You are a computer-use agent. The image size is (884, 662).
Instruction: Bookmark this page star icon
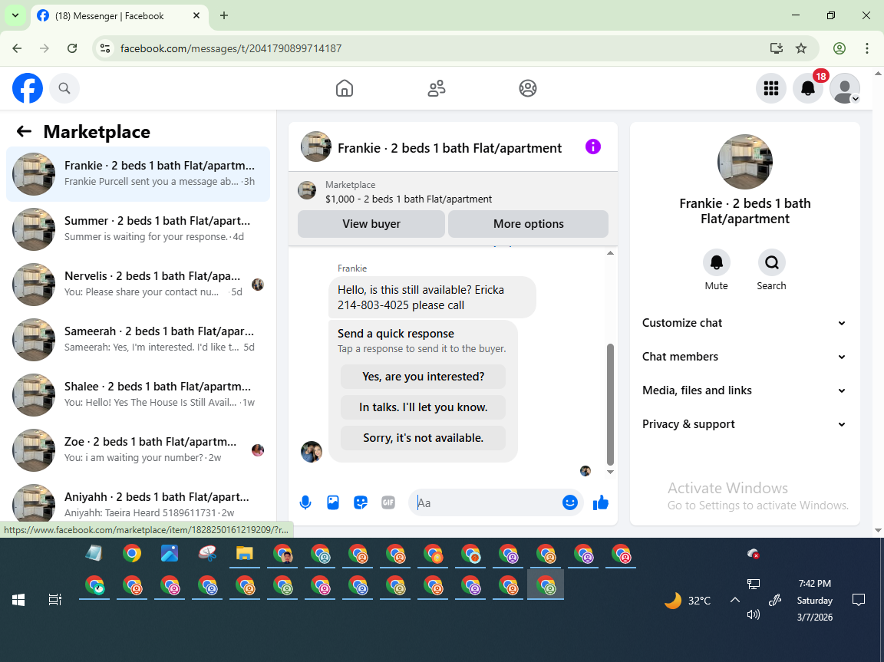(801, 48)
